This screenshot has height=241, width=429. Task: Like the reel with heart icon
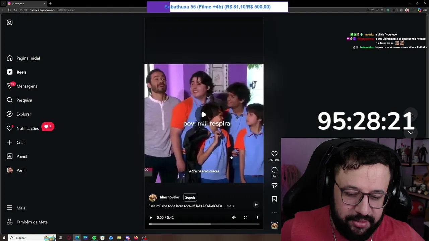point(274,154)
